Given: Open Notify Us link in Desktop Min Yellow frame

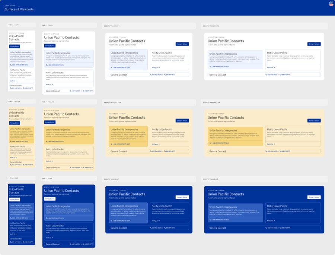Looking at the screenshot, I should (x=156, y=144).
